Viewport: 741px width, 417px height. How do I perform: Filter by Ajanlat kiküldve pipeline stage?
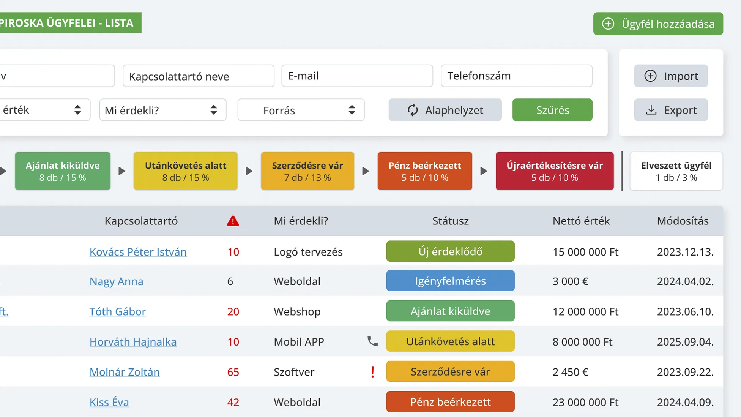(x=63, y=171)
